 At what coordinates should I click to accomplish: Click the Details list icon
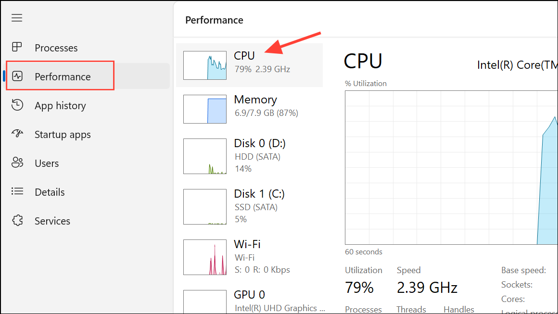(x=17, y=191)
